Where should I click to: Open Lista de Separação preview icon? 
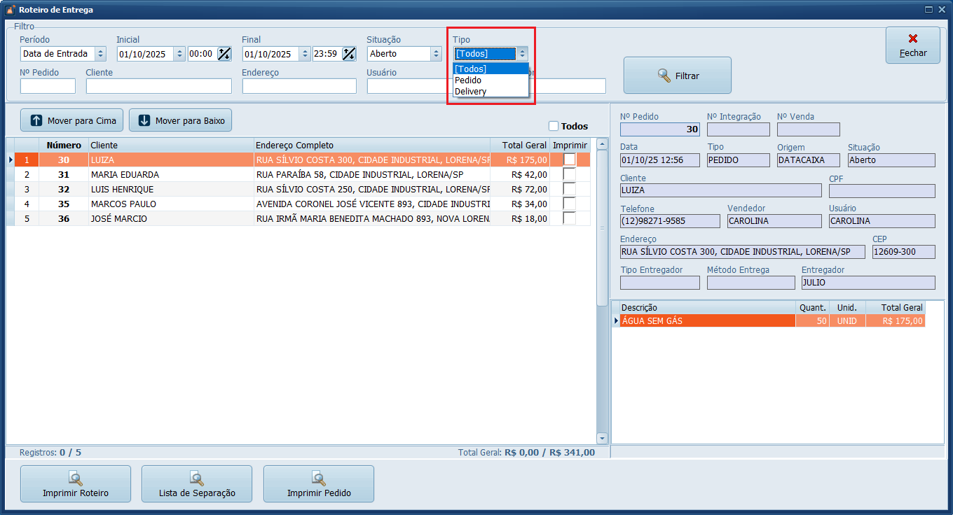197,479
